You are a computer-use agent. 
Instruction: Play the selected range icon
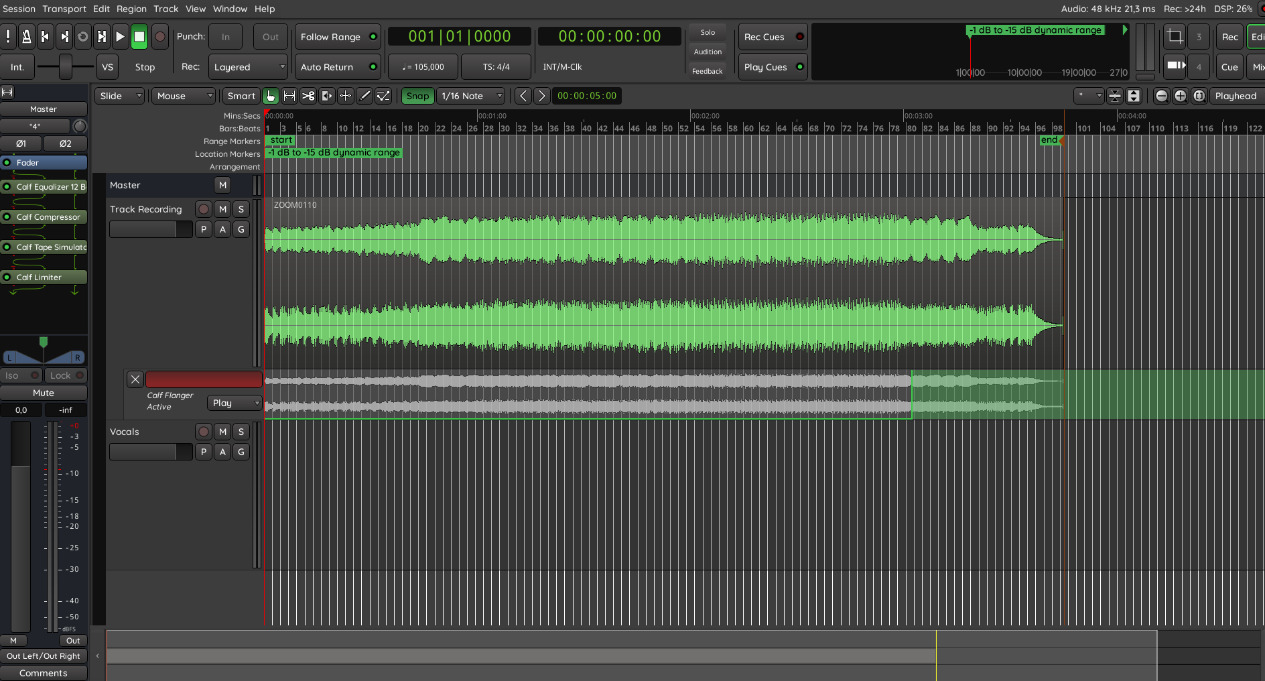coord(102,37)
